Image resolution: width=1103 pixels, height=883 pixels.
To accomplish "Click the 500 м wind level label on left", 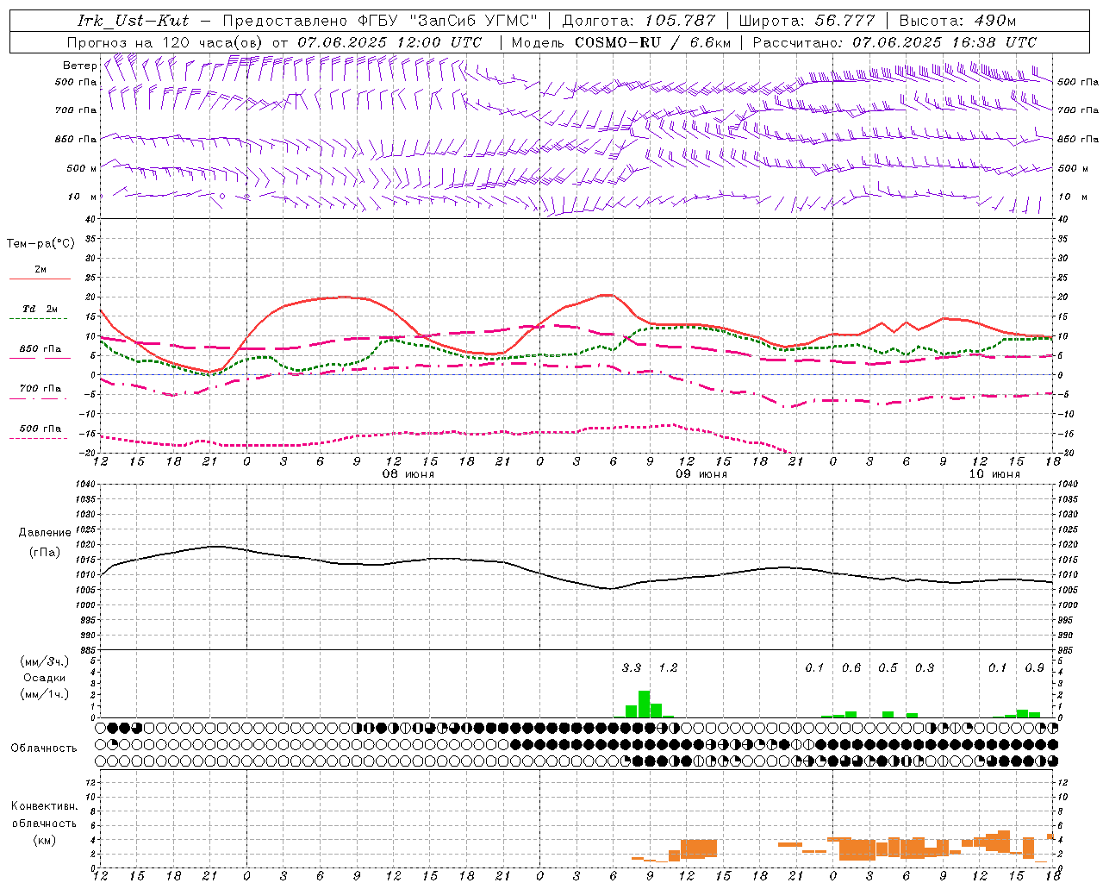I will pos(82,168).
